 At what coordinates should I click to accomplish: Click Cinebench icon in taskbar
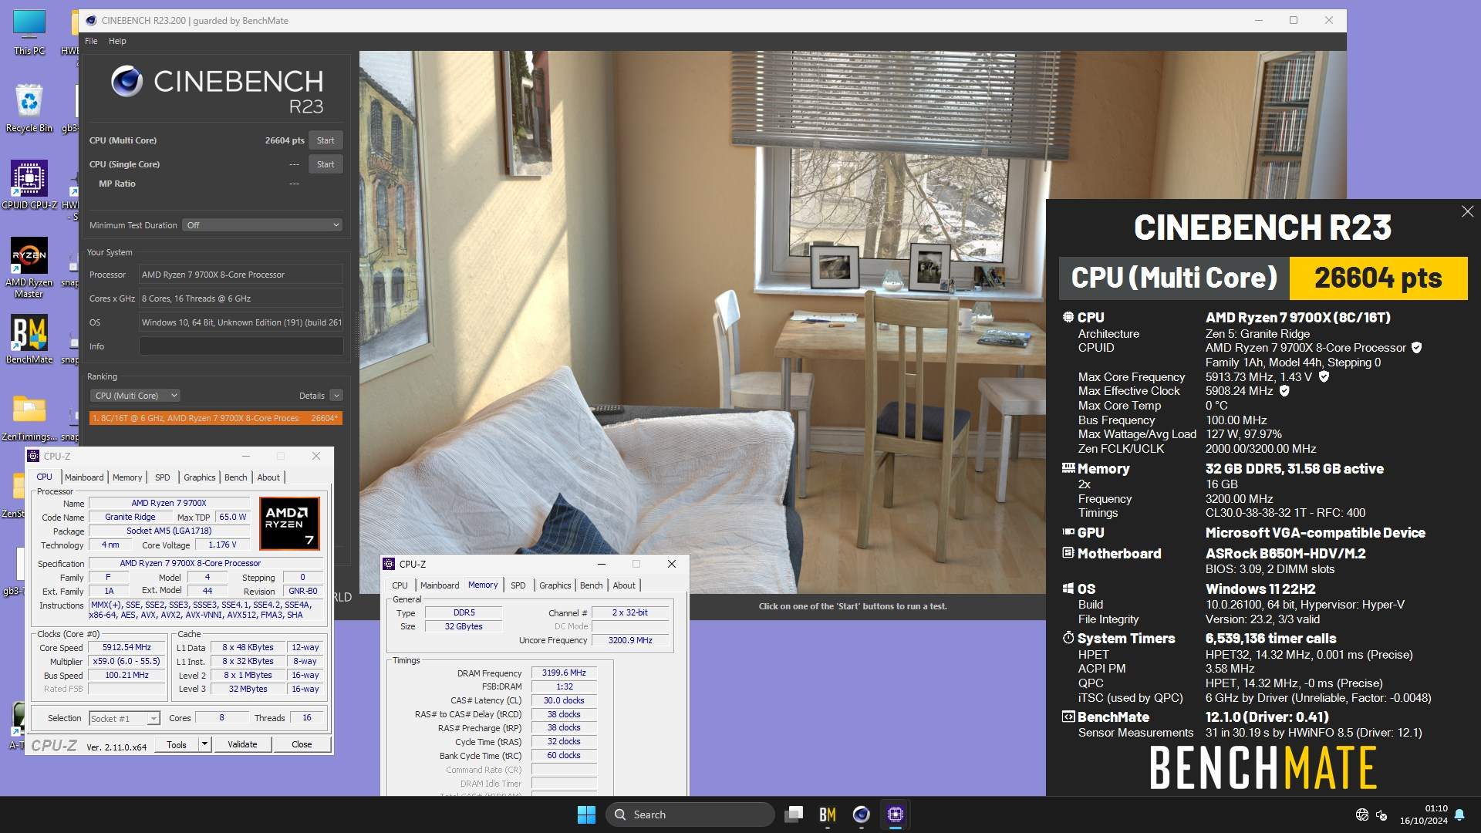861,814
